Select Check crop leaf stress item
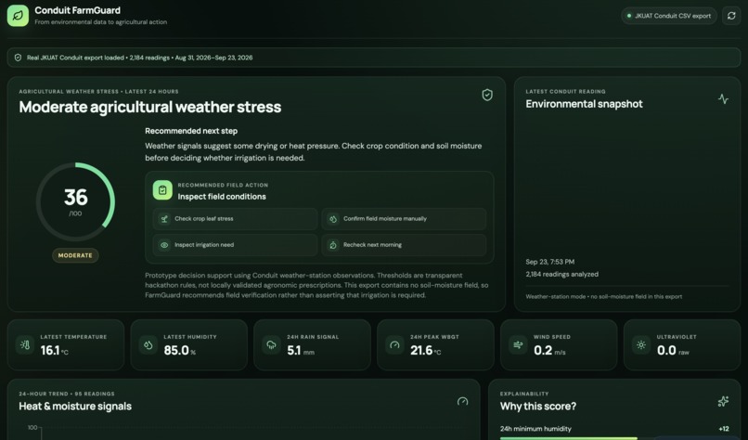The width and height of the screenshot is (748, 440). coord(235,218)
